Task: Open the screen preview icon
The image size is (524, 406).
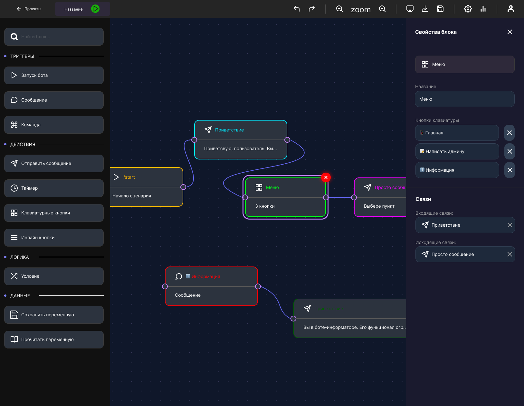Action: pos(410,9)
